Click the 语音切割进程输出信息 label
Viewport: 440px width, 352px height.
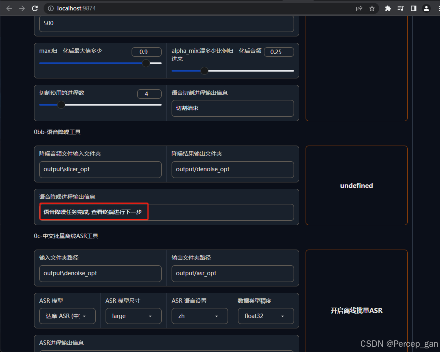200,93
